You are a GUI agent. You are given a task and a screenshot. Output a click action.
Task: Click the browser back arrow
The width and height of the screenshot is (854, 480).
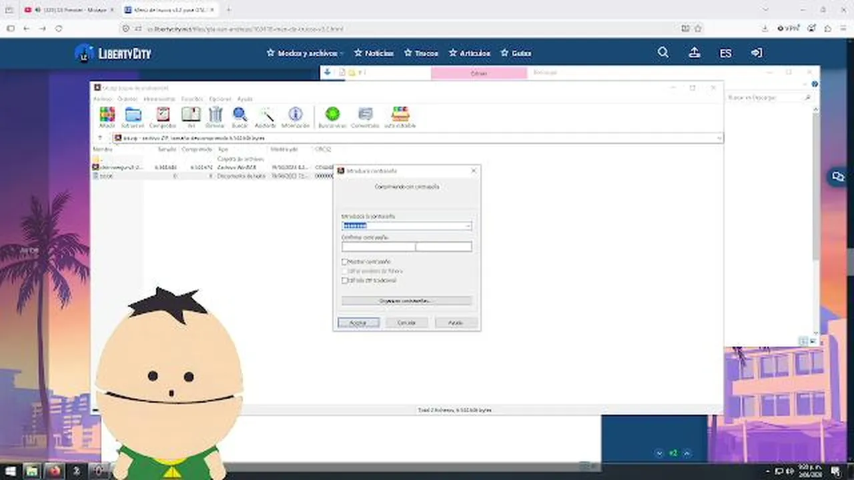coord(26,29)
